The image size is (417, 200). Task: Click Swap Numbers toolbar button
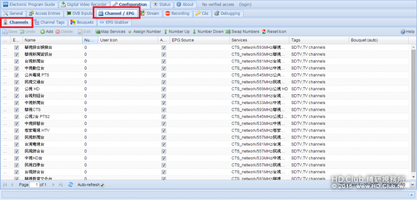[x=243, y=32]
